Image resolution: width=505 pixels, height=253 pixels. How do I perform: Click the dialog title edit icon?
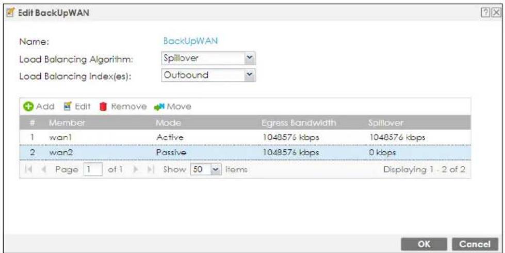(10, 13)
